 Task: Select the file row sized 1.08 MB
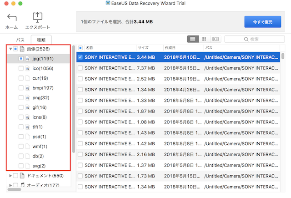(x=178, y=122)
